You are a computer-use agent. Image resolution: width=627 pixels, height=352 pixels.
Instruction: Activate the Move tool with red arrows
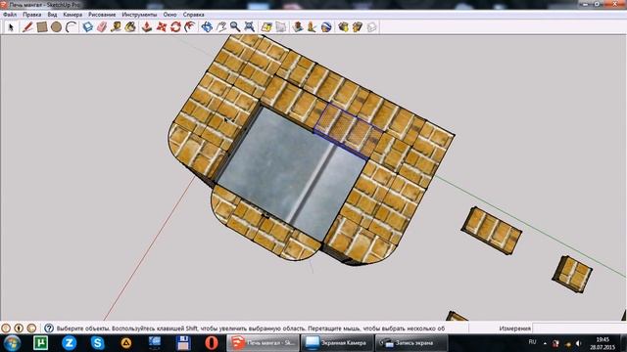click(x=161, y=27)
